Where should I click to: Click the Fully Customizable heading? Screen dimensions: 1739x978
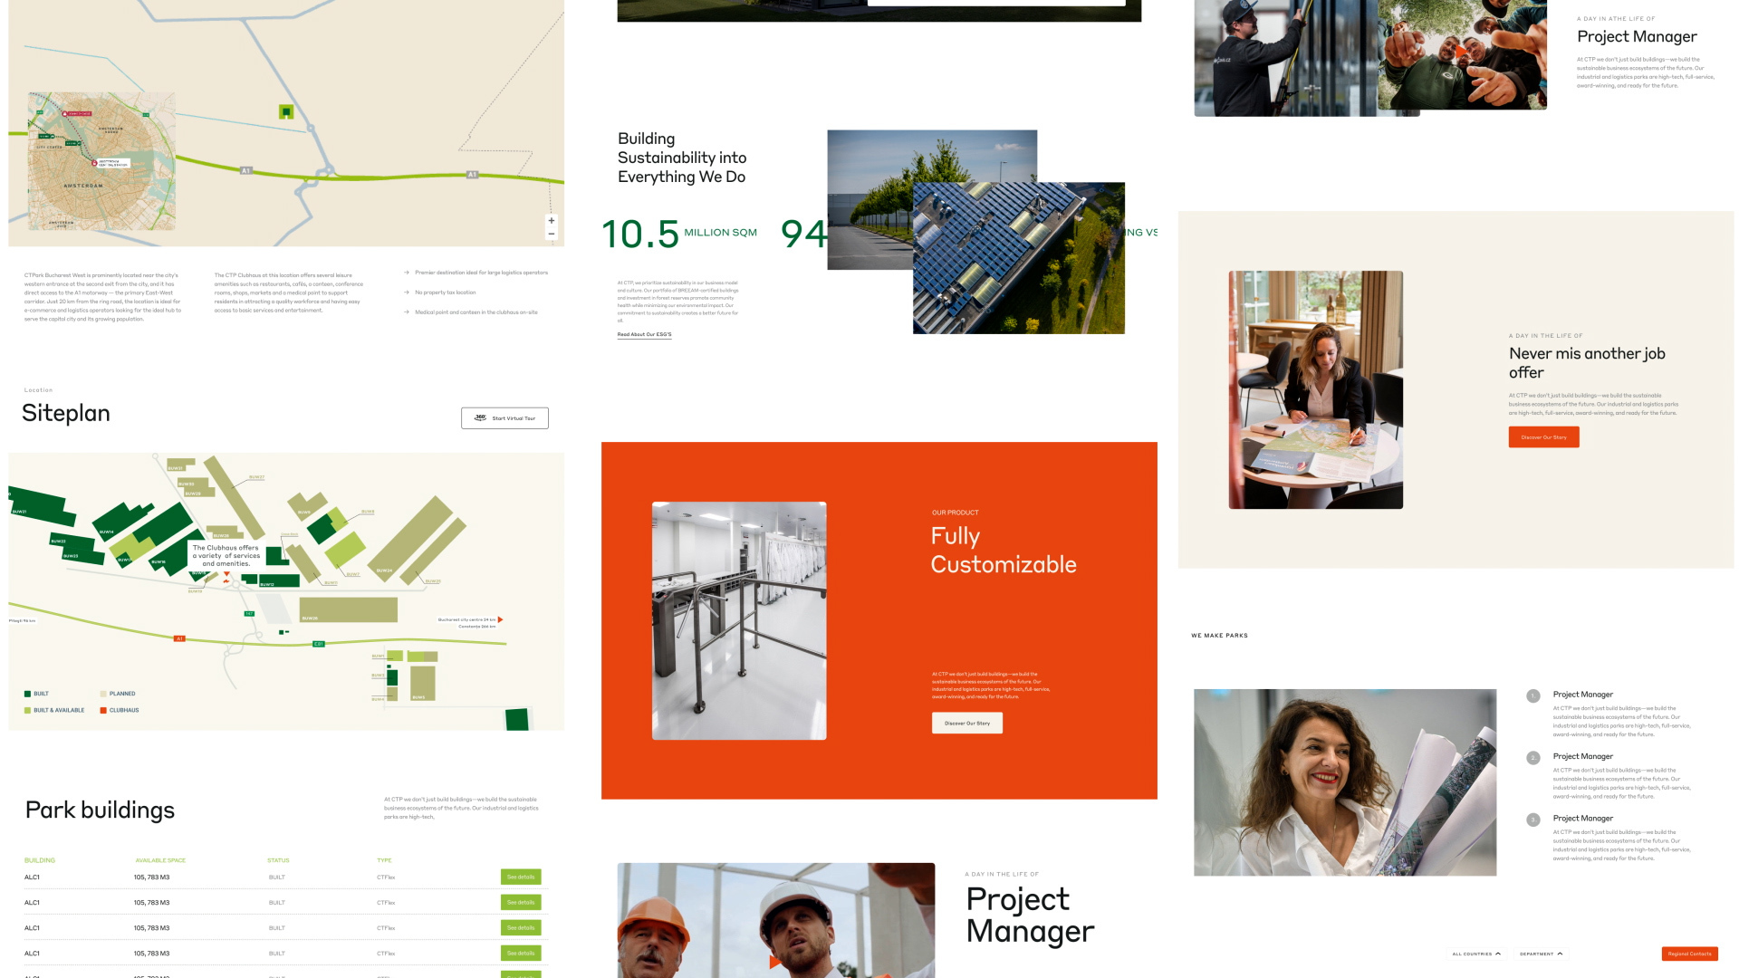[1004, 550]
